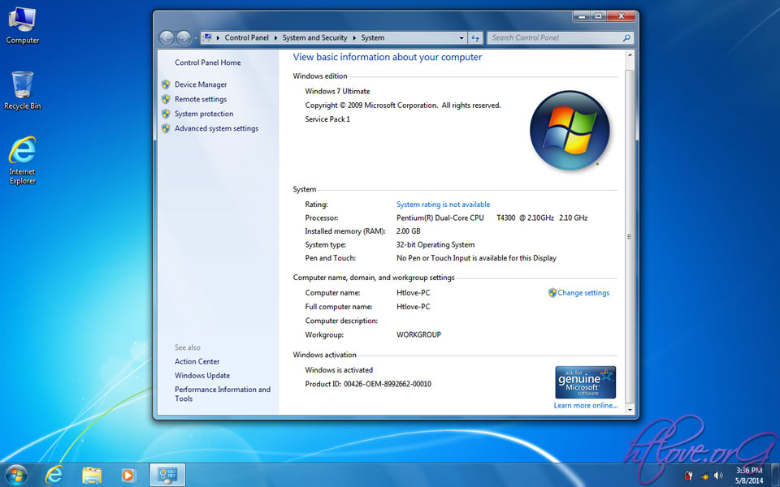Open the volume control in the system tray
The width and height of the screenshot is (780, 487).
pos(718,476)
